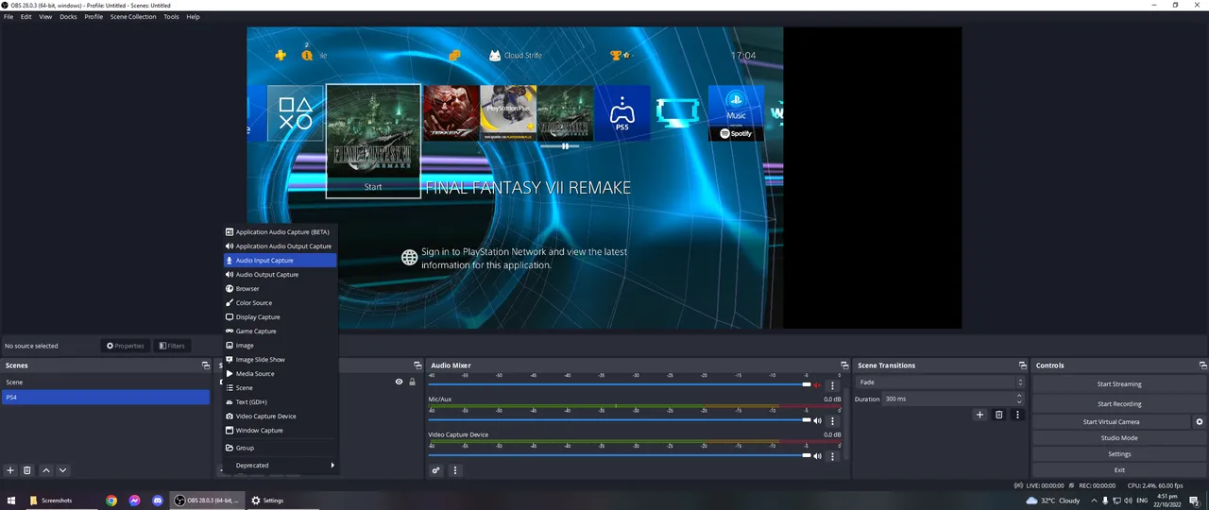Image resolution: width=1209 pixels, height=510 pixels.
Task: Select the PS4 scene
Action: tap(106, 398)
